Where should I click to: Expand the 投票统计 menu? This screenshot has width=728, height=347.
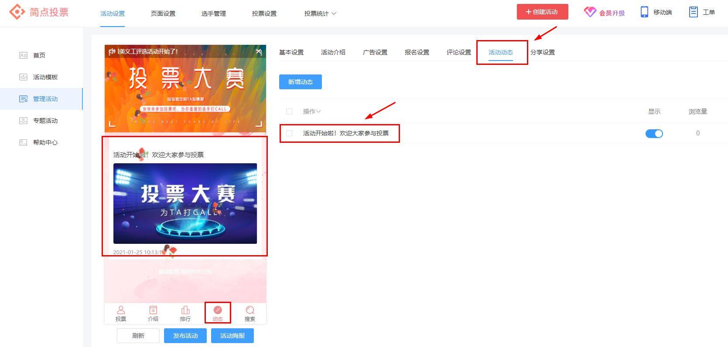[x=320, y=13]
